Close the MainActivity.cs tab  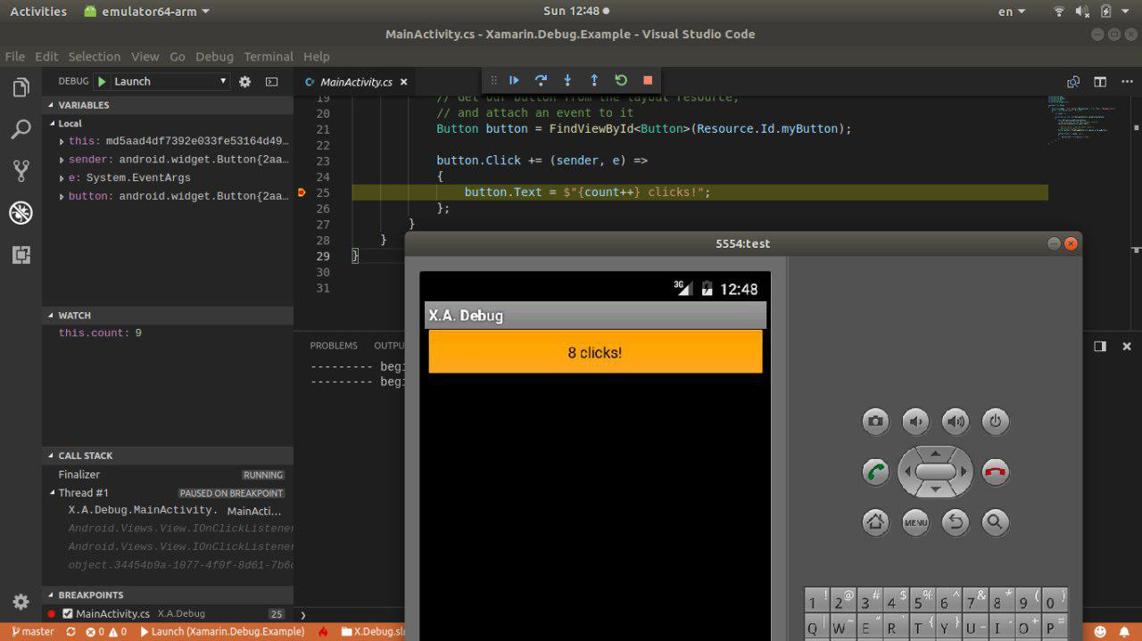(403, 81)
